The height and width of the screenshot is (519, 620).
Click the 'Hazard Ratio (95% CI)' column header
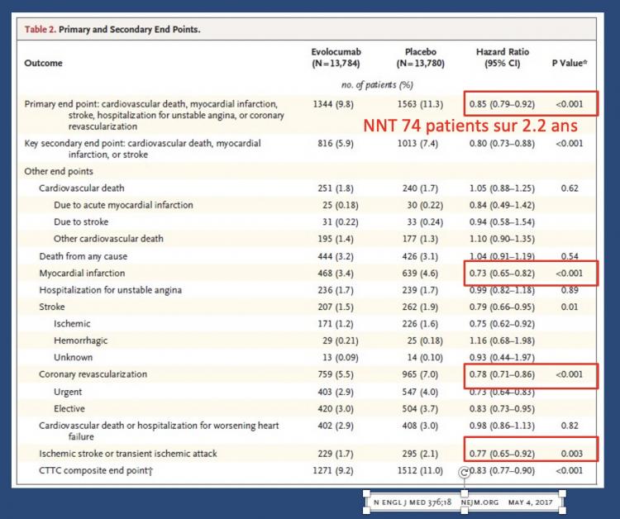click(x=503, y=58)
